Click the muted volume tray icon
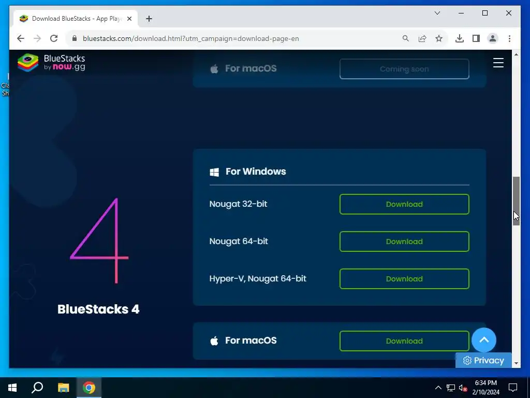 click(x=463, y=388)
